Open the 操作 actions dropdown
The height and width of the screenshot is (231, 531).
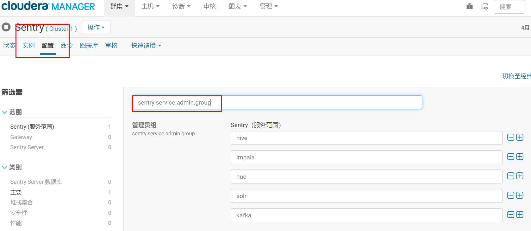[x=96, y=28]
